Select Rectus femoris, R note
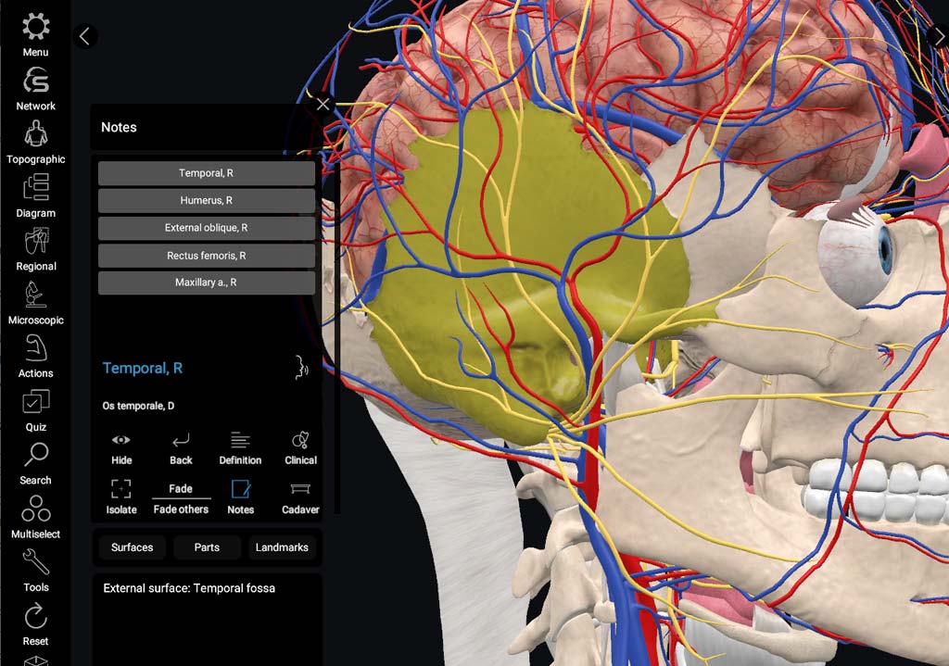 207,256
